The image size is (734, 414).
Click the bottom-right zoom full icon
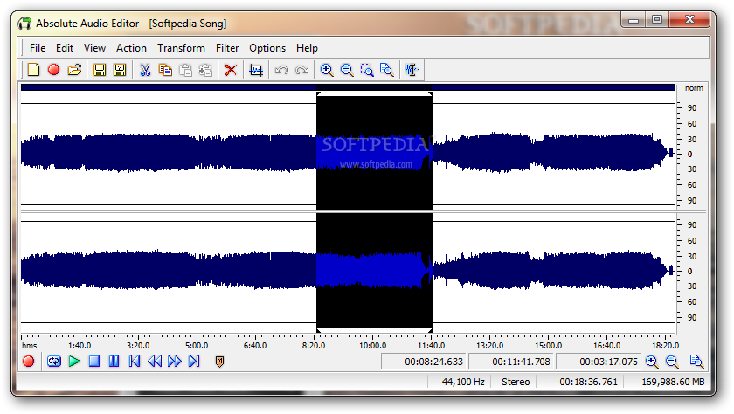coord(696,361)
